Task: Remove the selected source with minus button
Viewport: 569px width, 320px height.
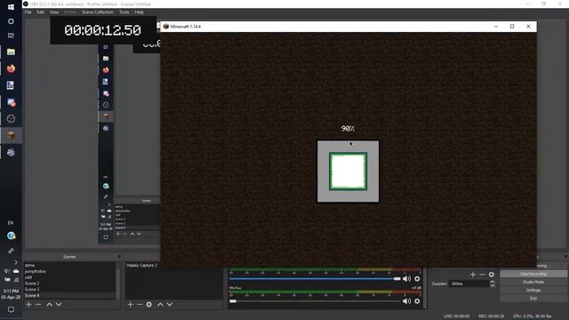Action: tap(140, 304)
